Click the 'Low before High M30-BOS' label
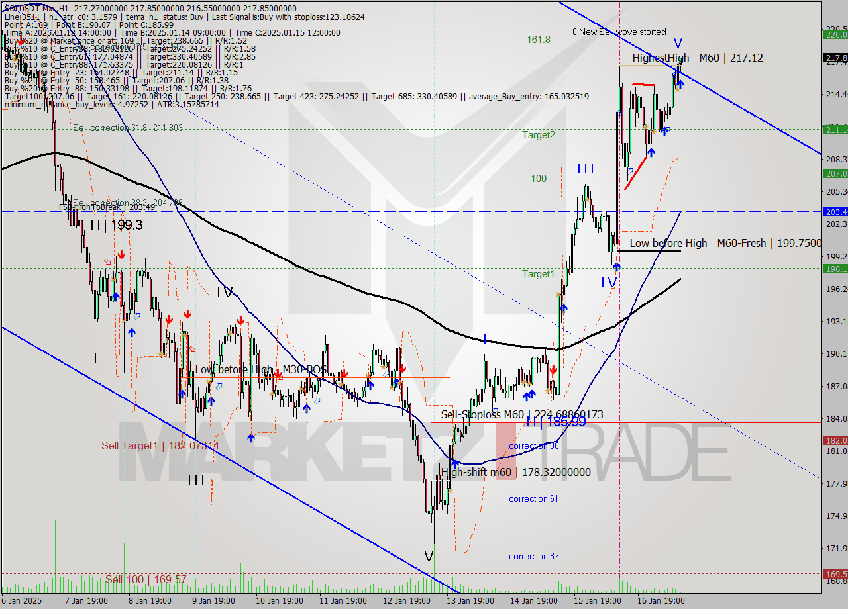The image size is (848, 609). [261, 369]
